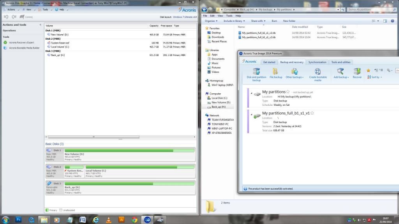Open Internet Explorer from the taskbar
Viewport: 399px width, 224px height.
[96, 220]
